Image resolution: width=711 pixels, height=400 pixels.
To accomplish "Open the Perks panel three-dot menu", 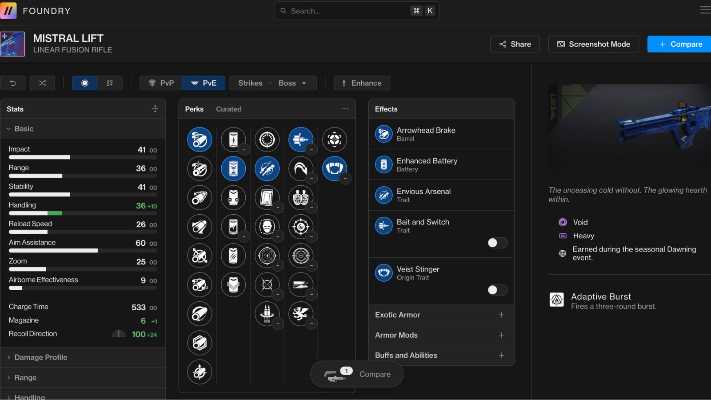I will click(345, 109).
